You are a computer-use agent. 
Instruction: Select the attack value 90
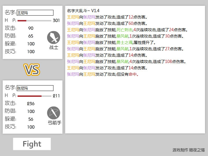pyautogui.click(x=31, y=28)
